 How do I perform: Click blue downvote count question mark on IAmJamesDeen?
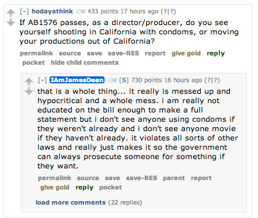[215, 80]
